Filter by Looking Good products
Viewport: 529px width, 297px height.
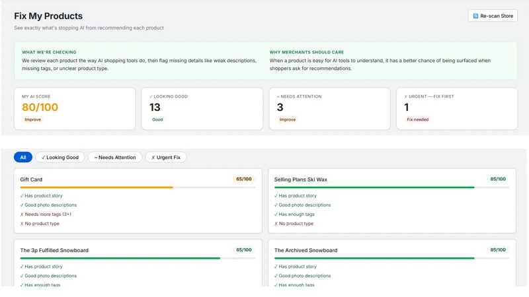pyautogui.click(x=60, y=157)
